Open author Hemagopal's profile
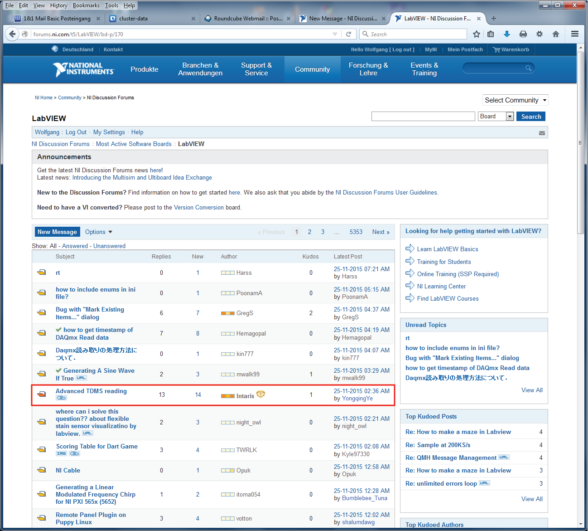This screenshot has height=531, width=588. point(251,333)
